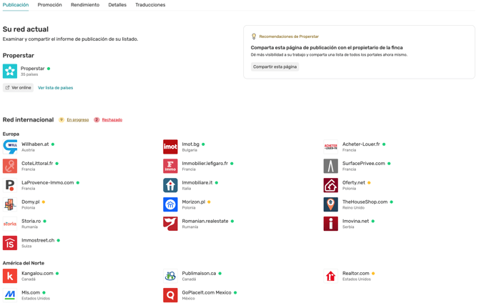Click the Immobiliare.it house logo
The width and height of the screenshot is (479, 303).
tap(170, 185)
